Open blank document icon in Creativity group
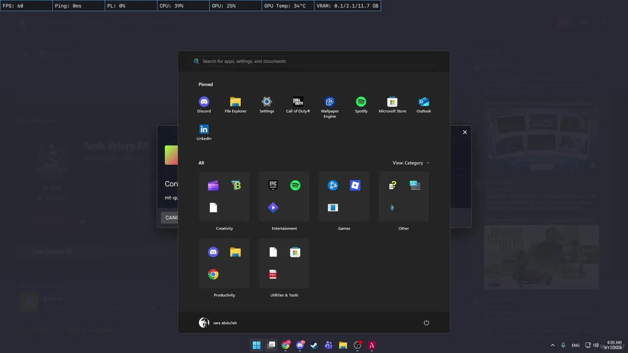Viewport: 628px width, 353px height. click(213, 207)
